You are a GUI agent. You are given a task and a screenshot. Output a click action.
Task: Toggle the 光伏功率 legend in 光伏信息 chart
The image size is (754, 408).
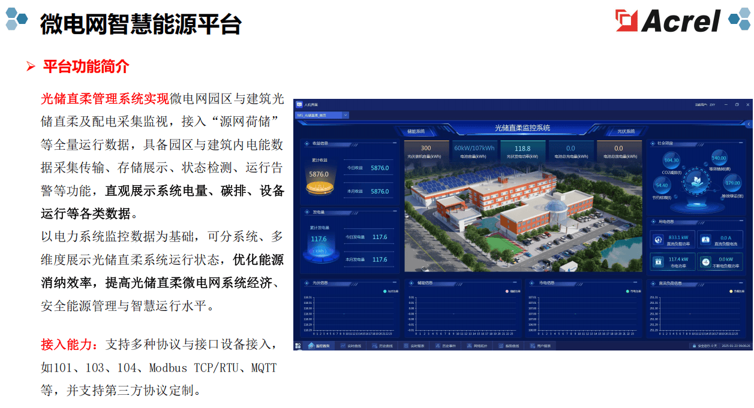click(x=390, y=291)
